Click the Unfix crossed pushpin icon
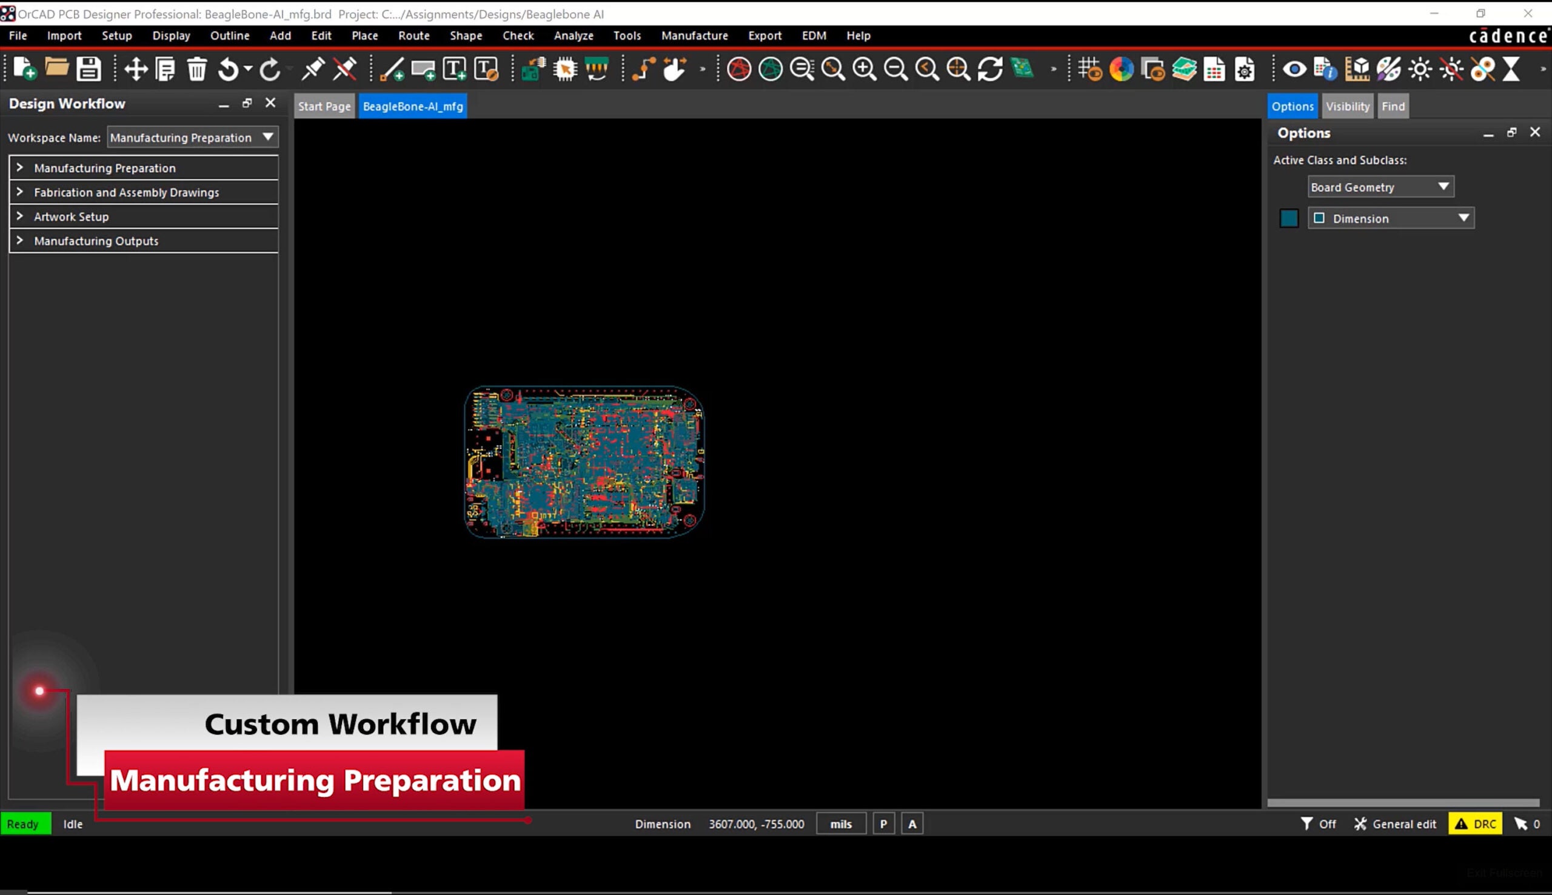 tap(345, 69)
